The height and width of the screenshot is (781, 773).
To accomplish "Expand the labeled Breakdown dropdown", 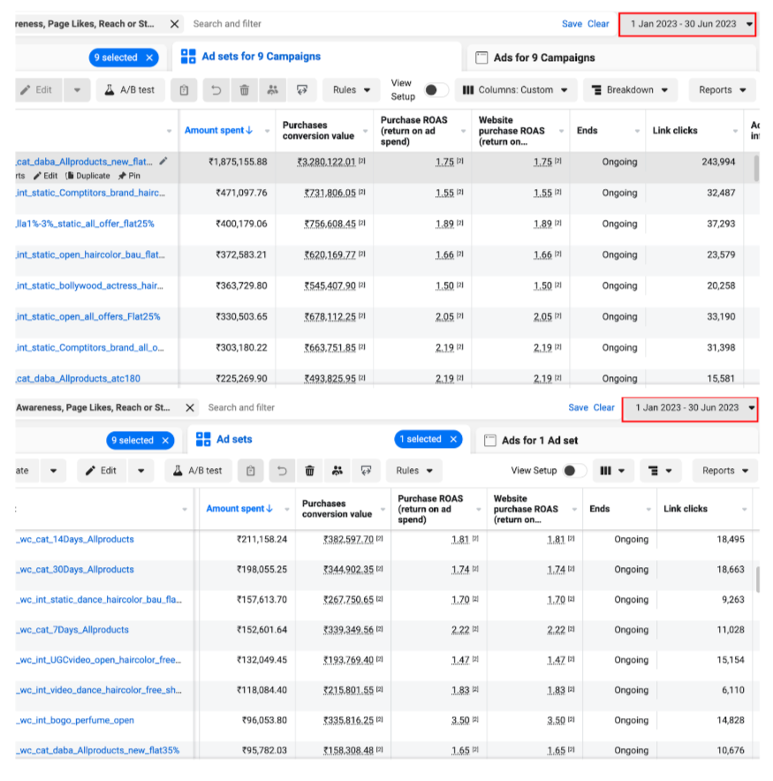I will (x=630, y=90).
